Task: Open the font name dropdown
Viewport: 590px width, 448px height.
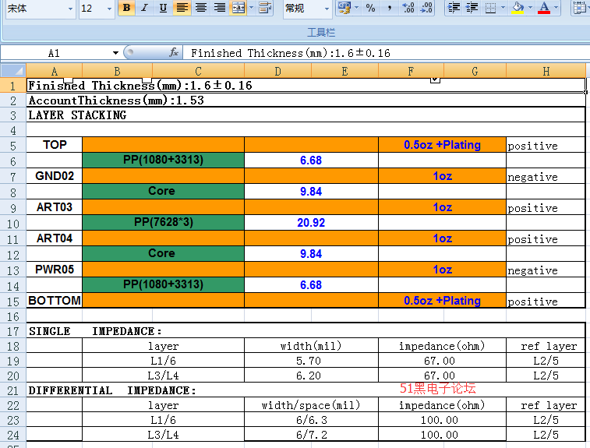Action: [70, 9]
